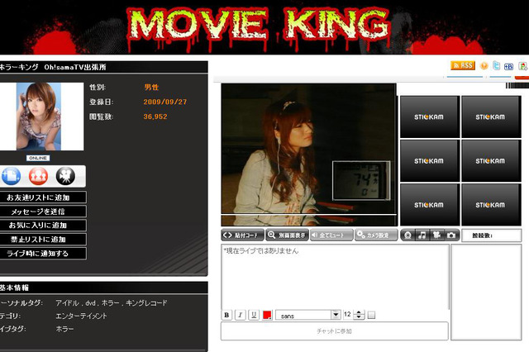Toggle underline chat formatting

[254, 315]
